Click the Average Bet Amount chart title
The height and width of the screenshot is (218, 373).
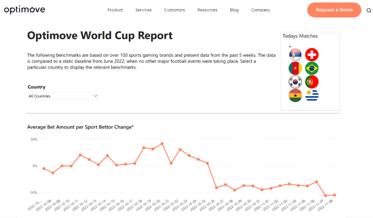[x=80, y=127]
